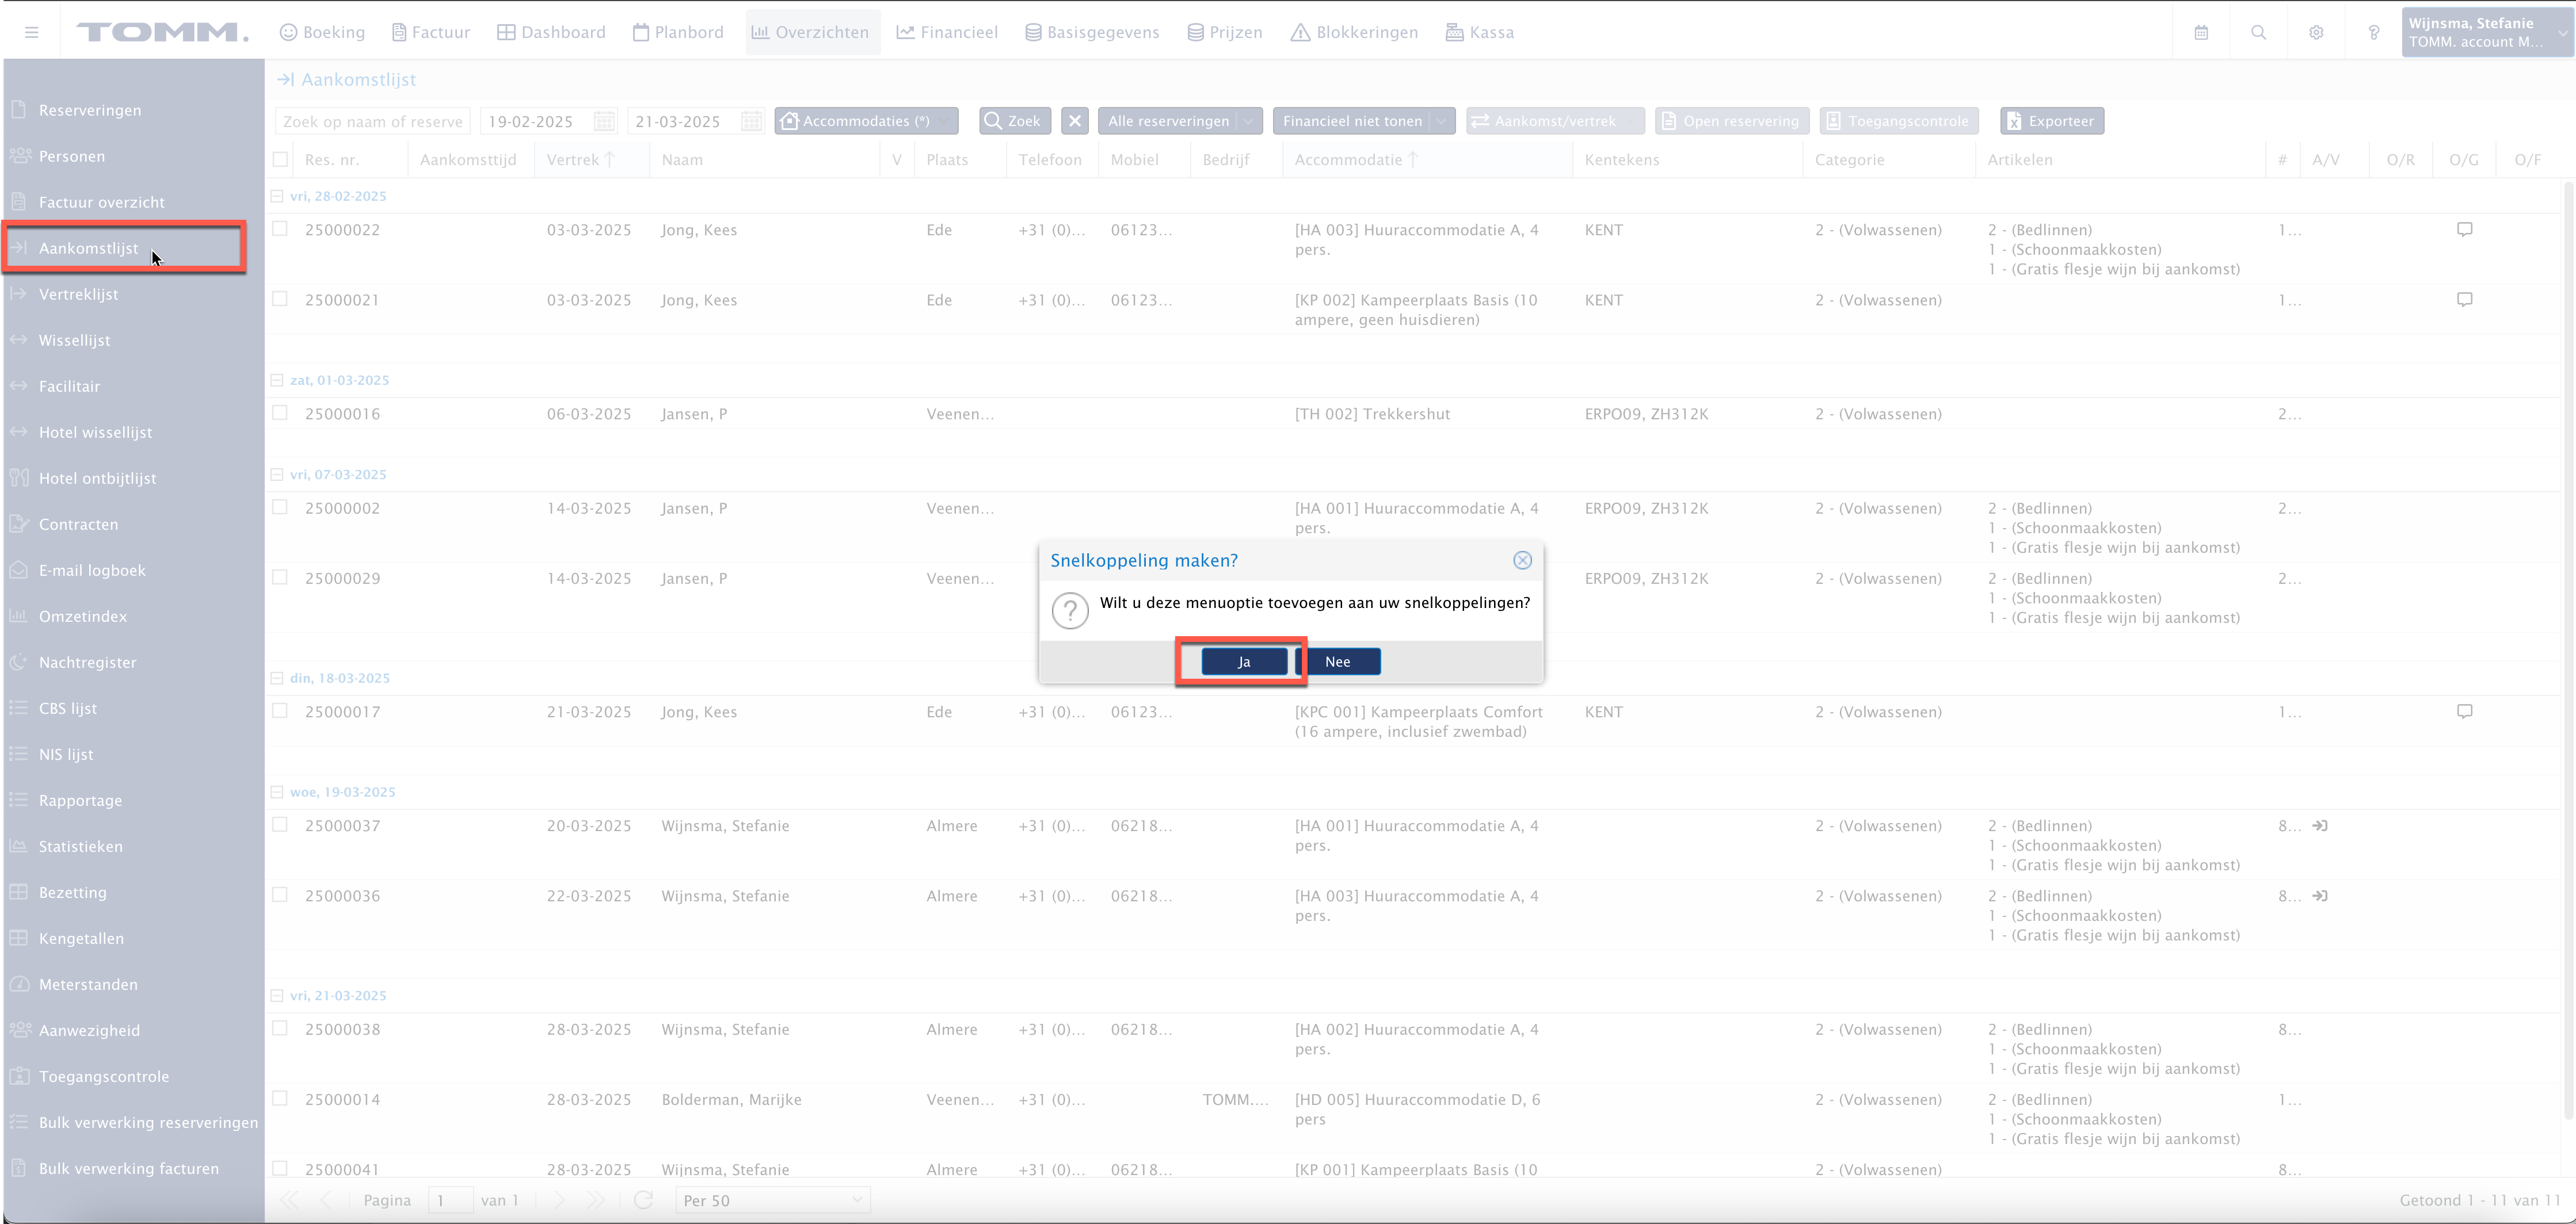
Task: Close the Snelkoppeling dialog with X icon
Action: (1522, 561)
